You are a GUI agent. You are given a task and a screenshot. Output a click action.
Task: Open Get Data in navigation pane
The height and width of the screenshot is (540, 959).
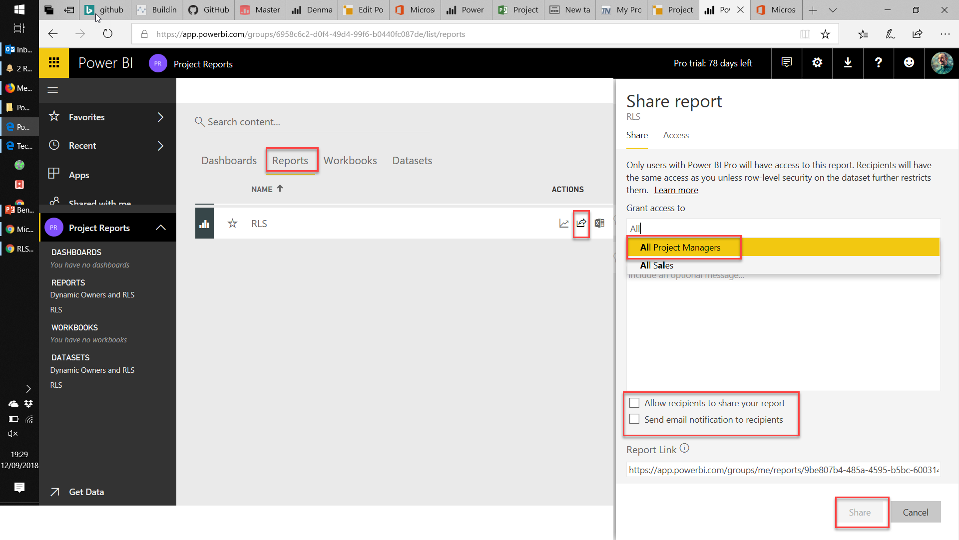point(86,492)
